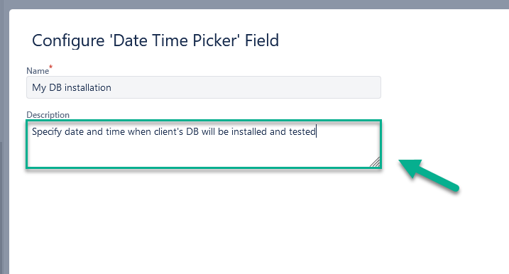Click resize grip of Description textarea

point(375,162)
